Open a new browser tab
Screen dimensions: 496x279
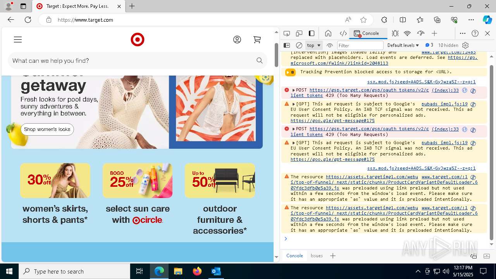click(132, 6)
